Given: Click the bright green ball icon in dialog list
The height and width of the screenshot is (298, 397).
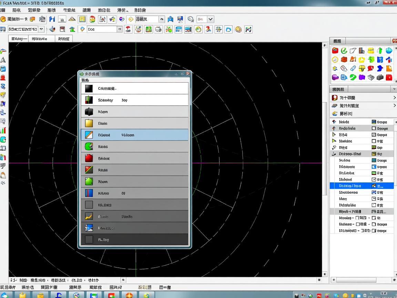Looking at the screenshot, I should point(89,181).
